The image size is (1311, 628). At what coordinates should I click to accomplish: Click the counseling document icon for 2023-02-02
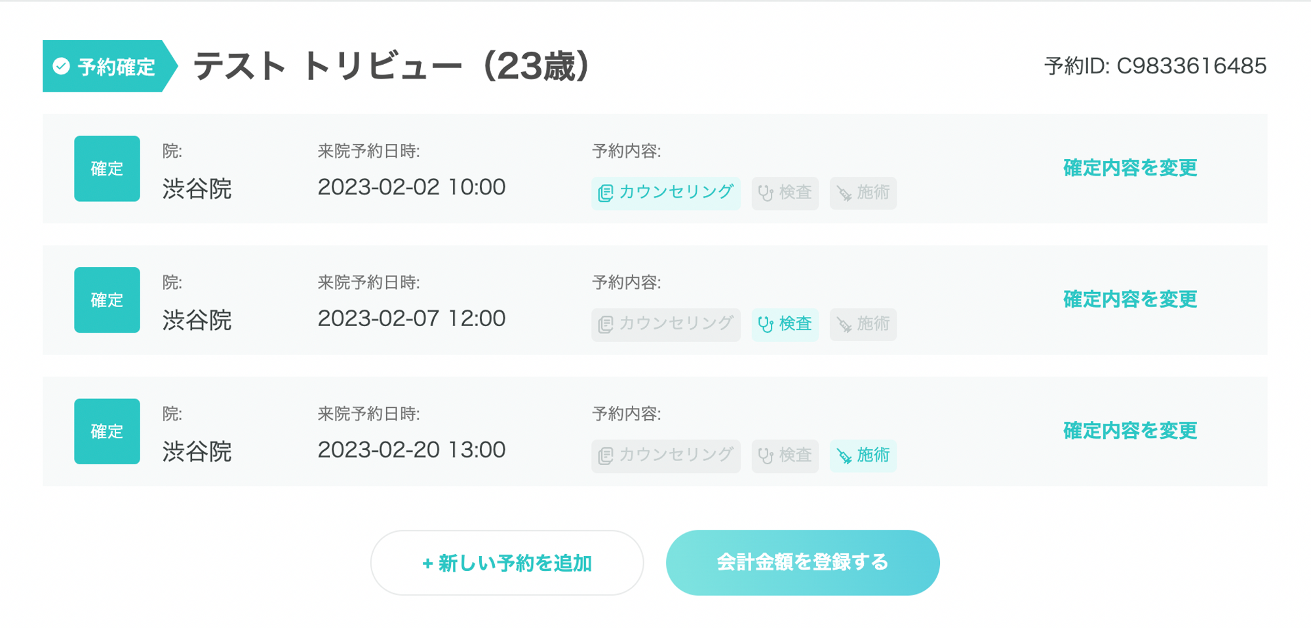click(x=605, y=193)
